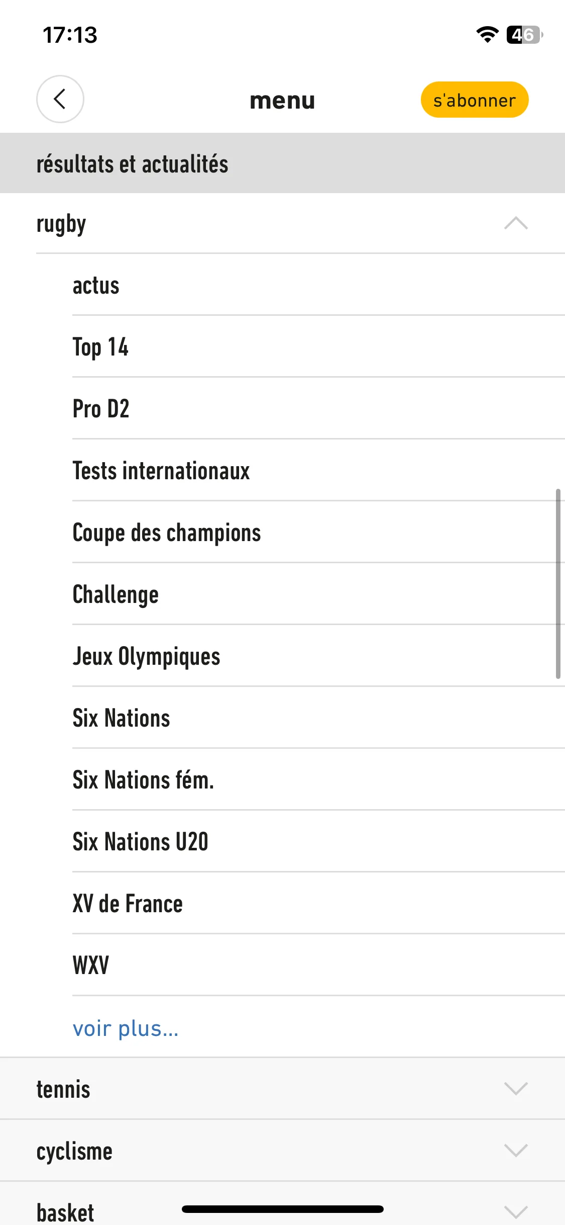Click the s'abonner button
This screenshot has height=1225, width=565.
[475, 100]
